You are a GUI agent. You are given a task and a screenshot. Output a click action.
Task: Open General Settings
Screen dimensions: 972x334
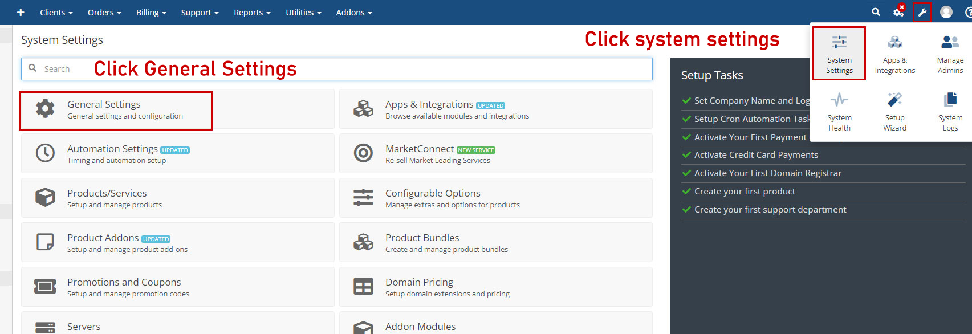tap(104, 104)
